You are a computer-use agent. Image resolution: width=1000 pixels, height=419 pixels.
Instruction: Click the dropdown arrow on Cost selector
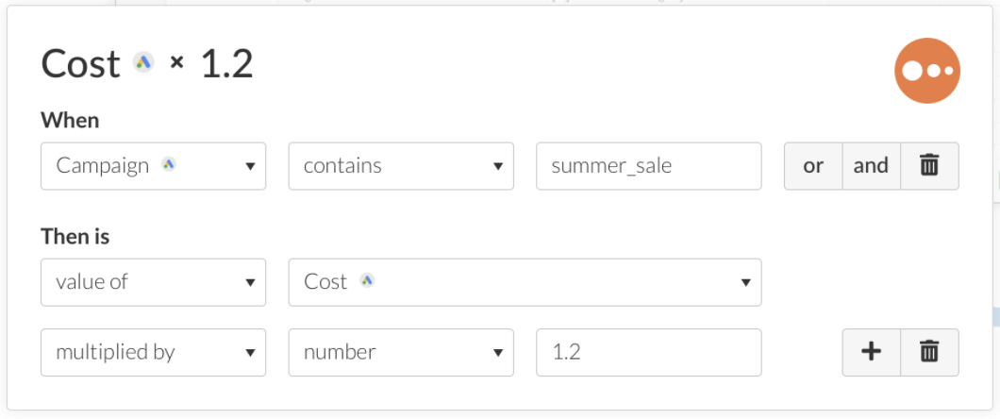click(745, 282)
